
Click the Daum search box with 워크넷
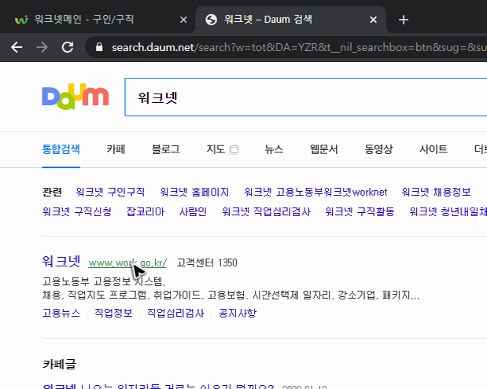point(305,97)
